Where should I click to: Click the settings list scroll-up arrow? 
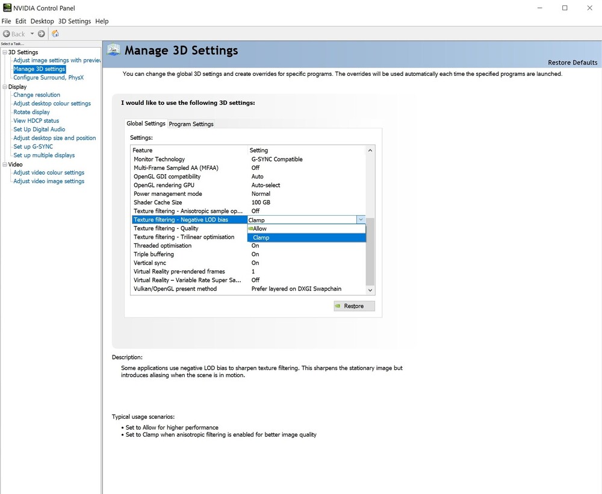coord(370,150)
